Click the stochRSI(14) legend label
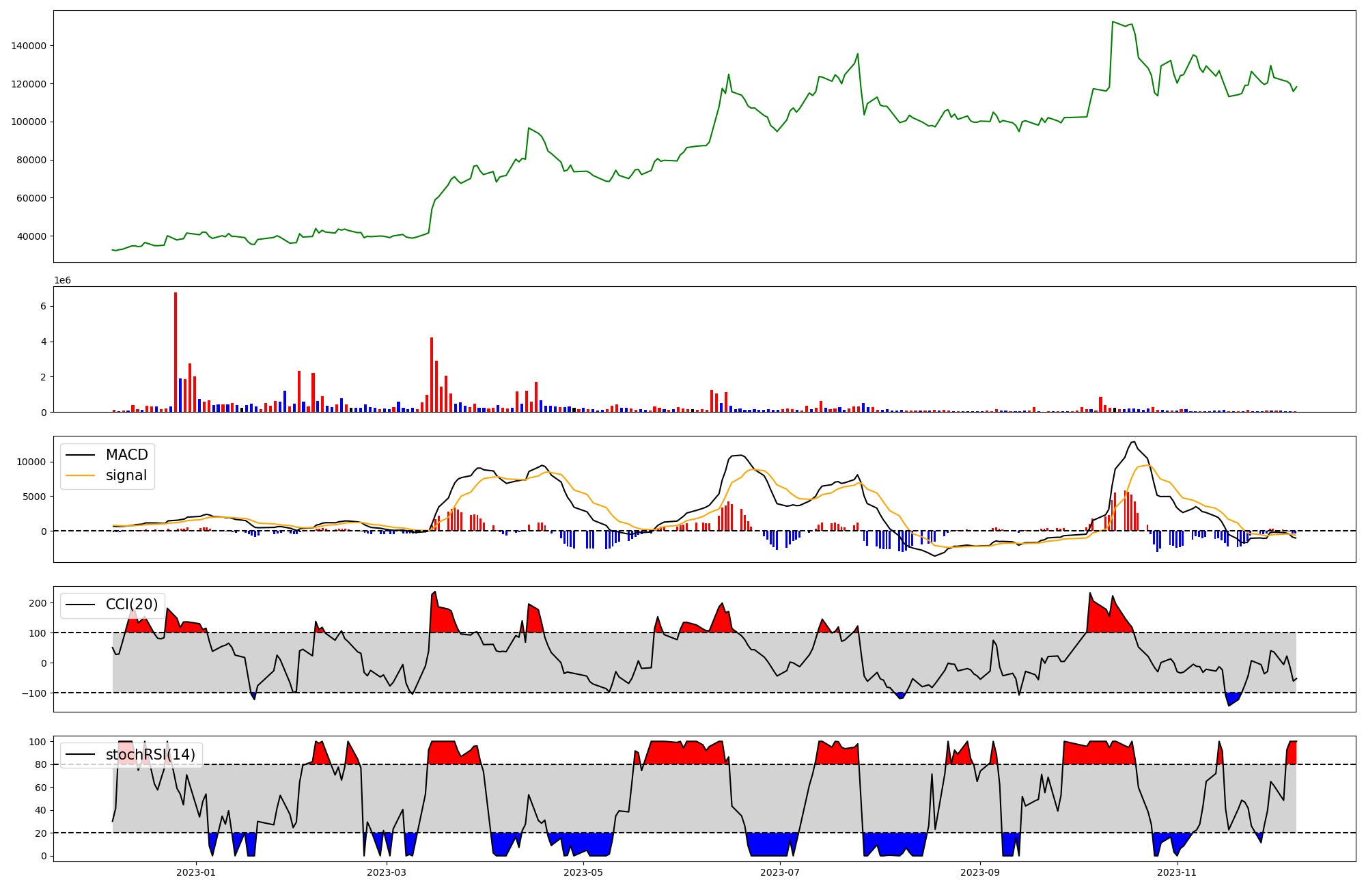Viewport: 1366px width, 888px height. pos(150,755)
